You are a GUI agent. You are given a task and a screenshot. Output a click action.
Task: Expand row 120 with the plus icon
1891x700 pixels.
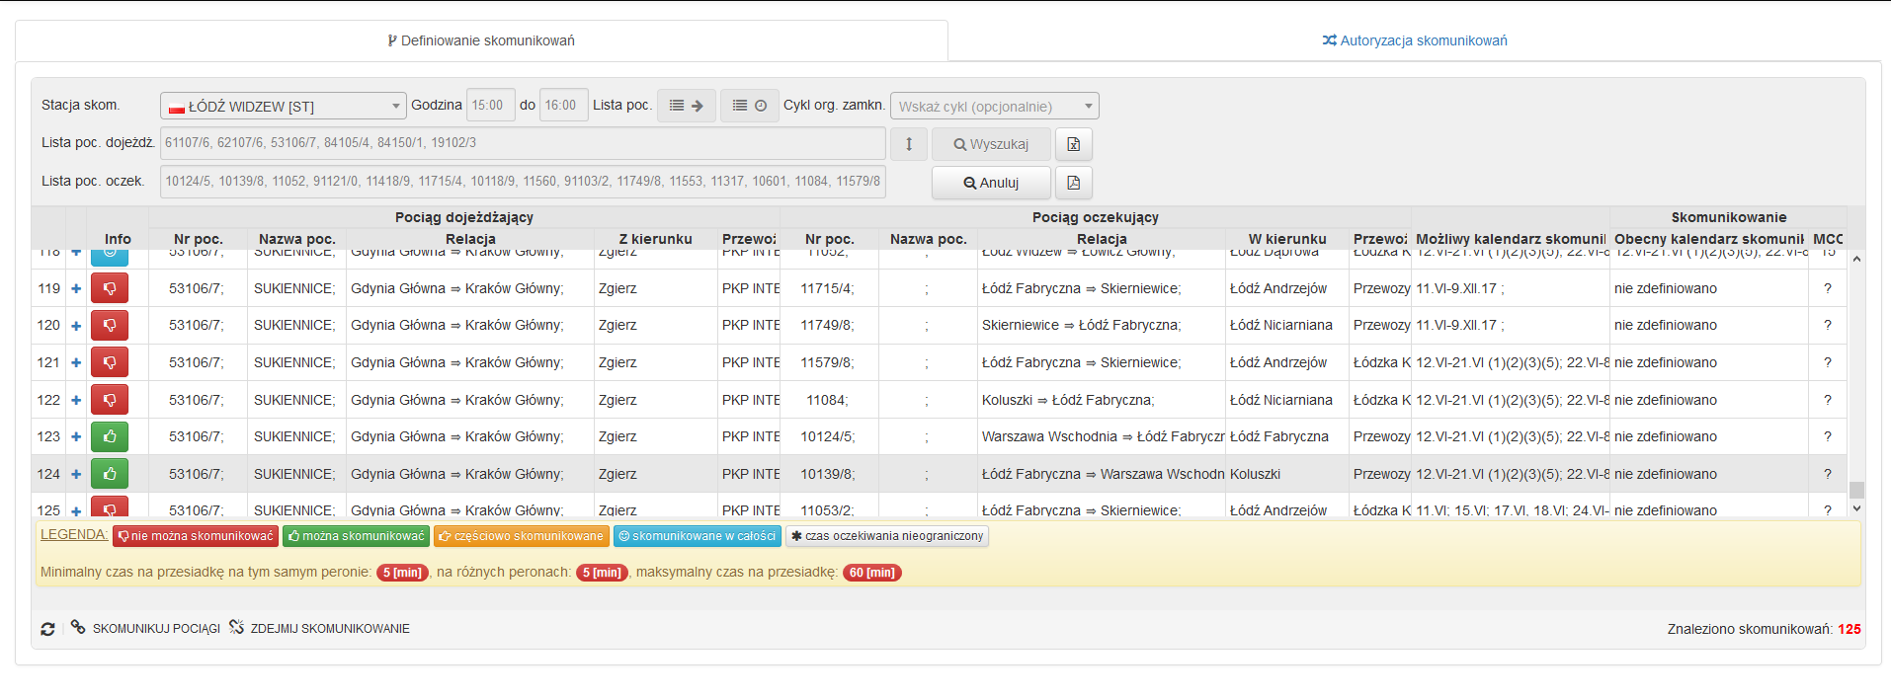76,326
